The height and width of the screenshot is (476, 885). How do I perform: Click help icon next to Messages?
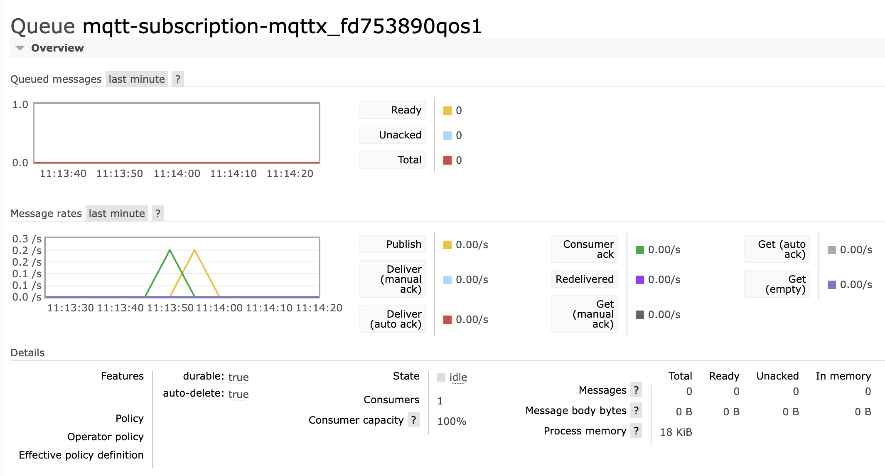636,390
